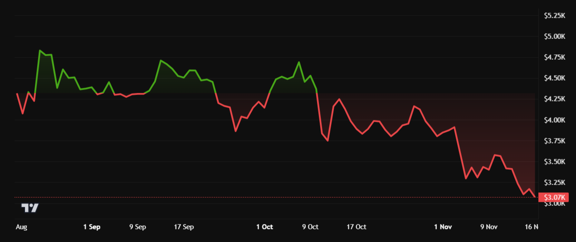Image resolution: width=576 pixels, height=242 pixels.
Task: Select the 1 Nov date marker
Action: pos(443,227)
